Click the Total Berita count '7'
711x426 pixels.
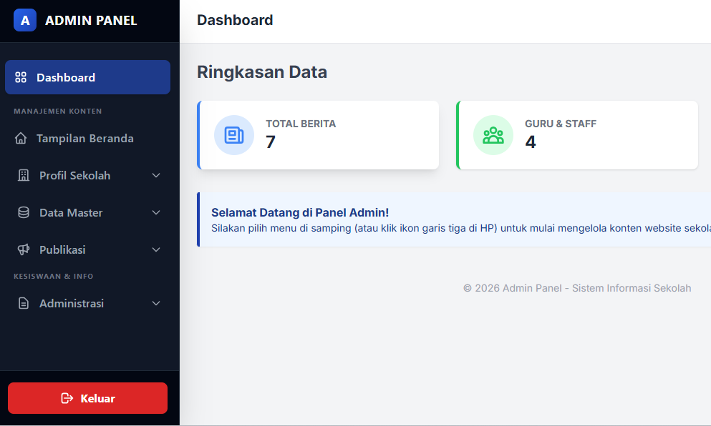pyautogui.click(x=270, y=142)
